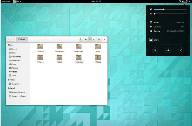Open the gear settings menu in Files
Viewport: 192px width, 126px height.
(99, 39)
